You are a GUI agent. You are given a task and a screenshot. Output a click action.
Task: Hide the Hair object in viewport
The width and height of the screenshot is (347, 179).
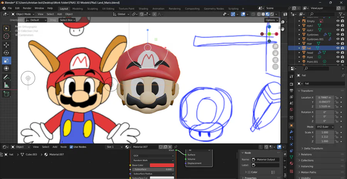point(338,43)
